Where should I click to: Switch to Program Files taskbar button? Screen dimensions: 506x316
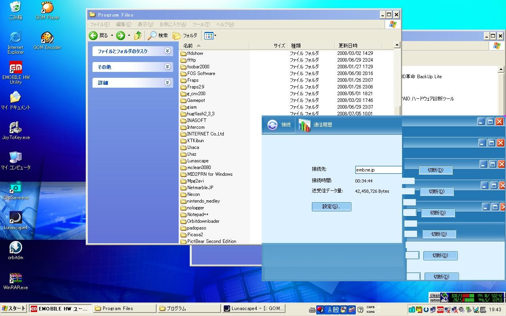[124, 308]
